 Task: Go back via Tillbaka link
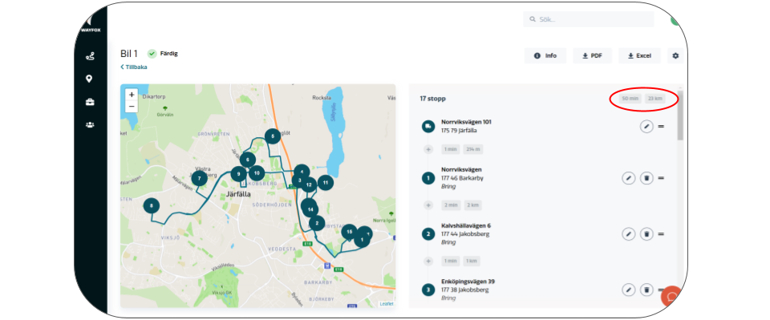(134, 67)
